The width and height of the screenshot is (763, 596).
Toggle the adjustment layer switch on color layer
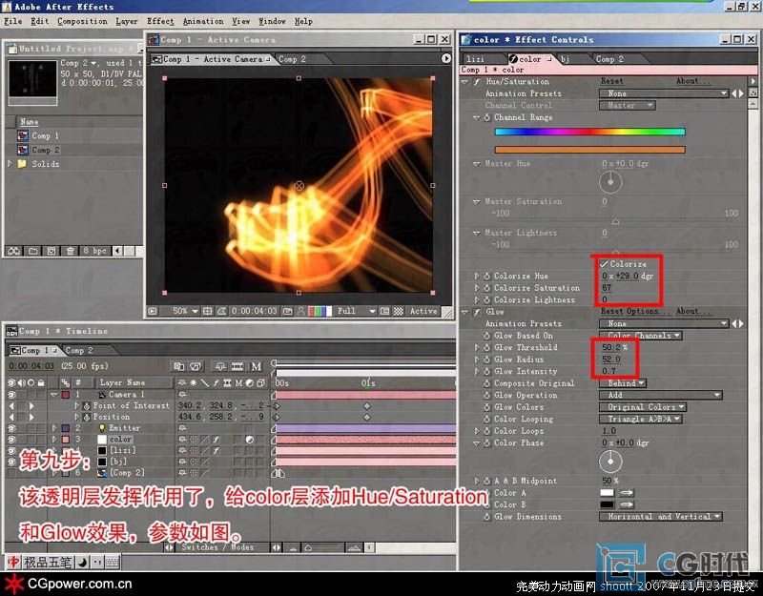250,440
